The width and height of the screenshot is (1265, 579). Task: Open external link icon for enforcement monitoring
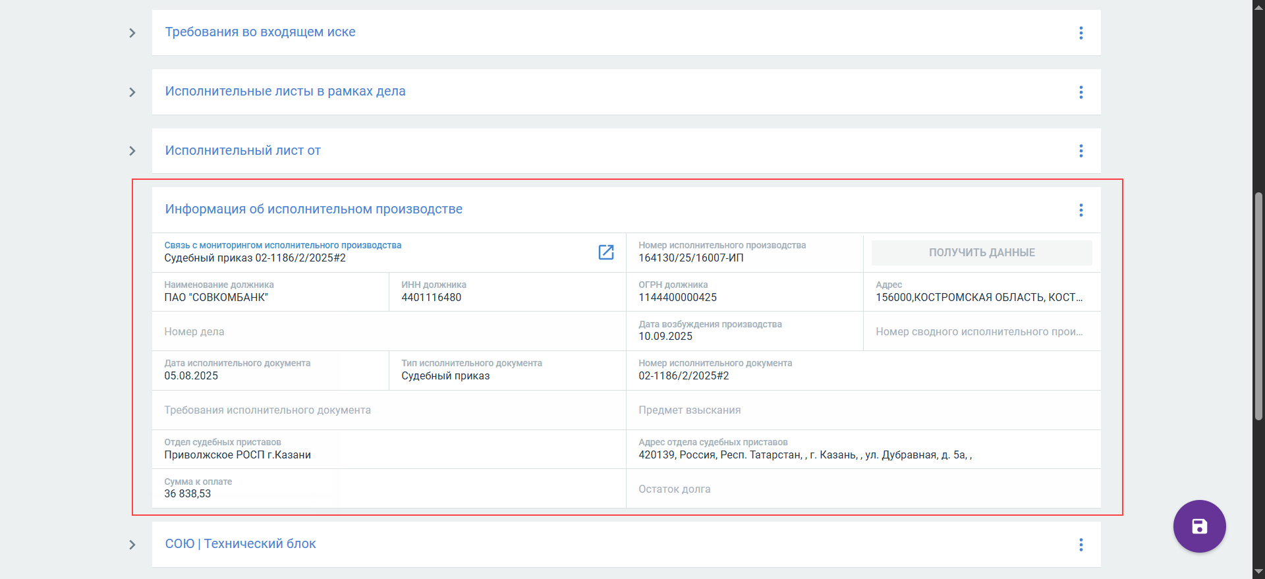(605, 252)
